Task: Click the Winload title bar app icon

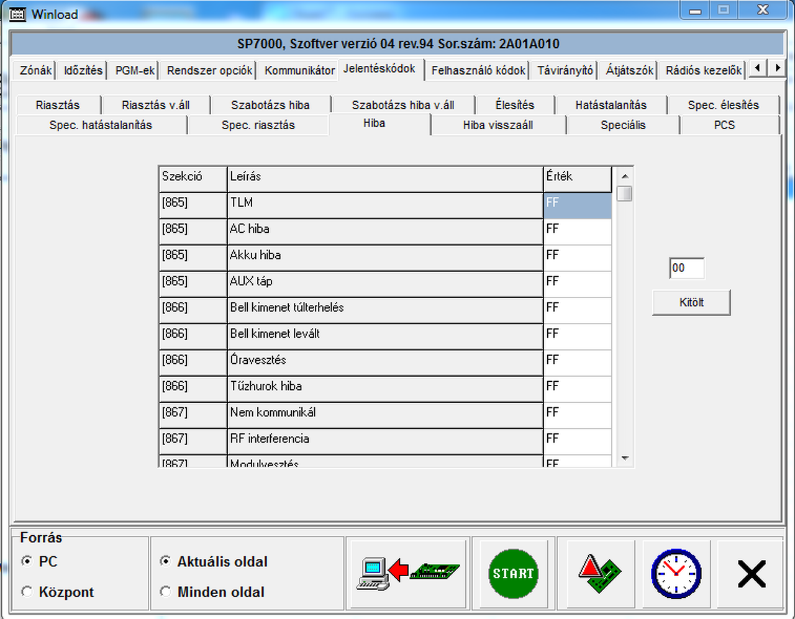Action: pos(17,14)
